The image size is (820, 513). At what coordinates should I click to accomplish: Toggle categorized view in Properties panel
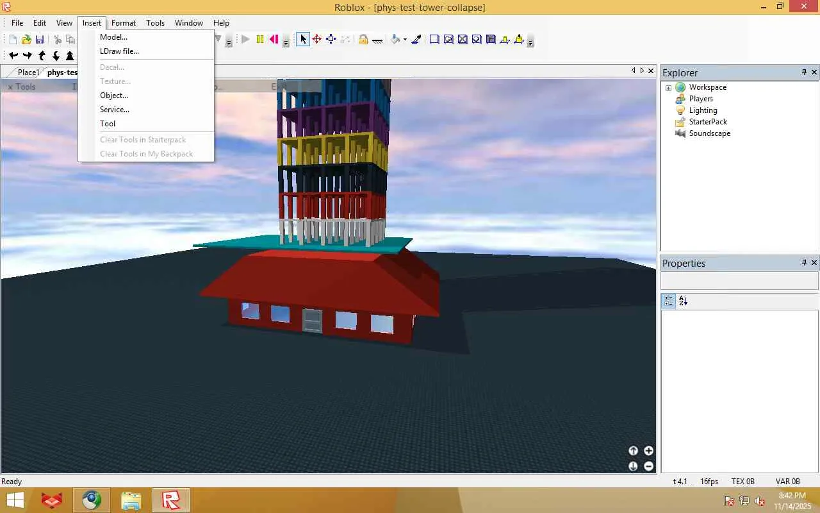[x=668, y=301]
